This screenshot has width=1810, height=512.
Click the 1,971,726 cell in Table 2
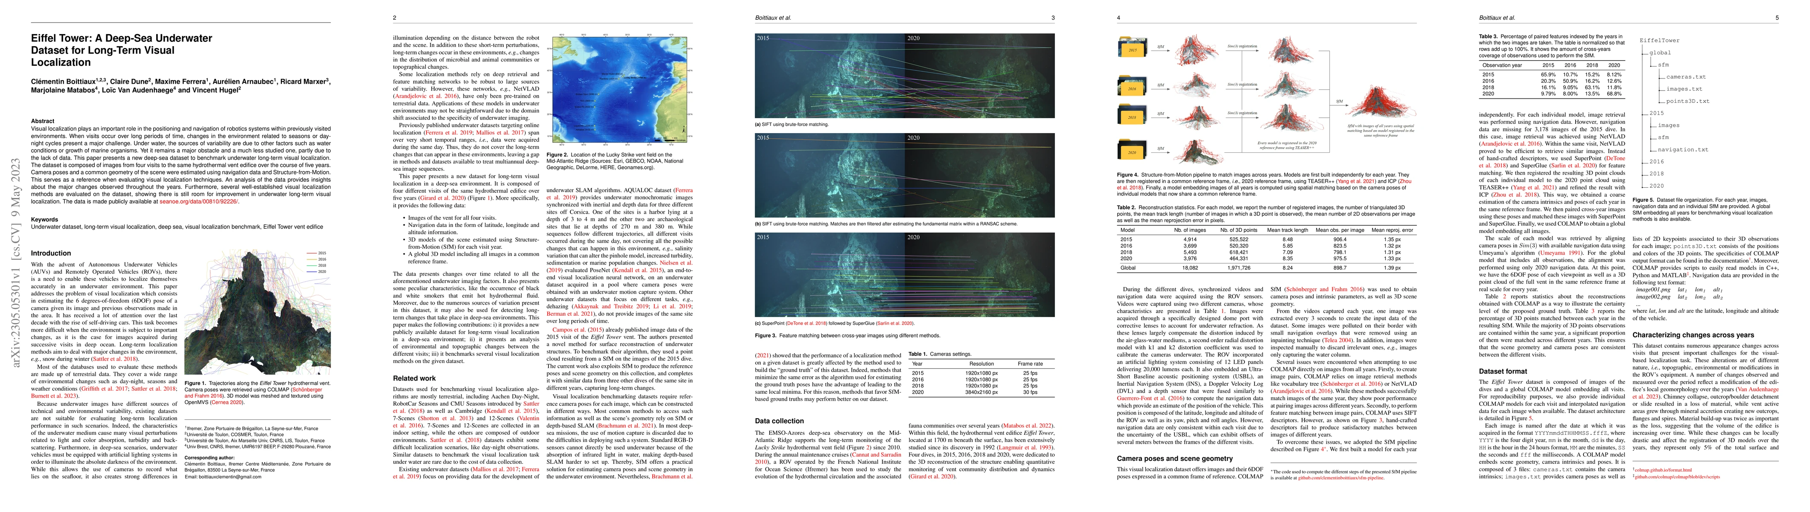pos(1238,268)
